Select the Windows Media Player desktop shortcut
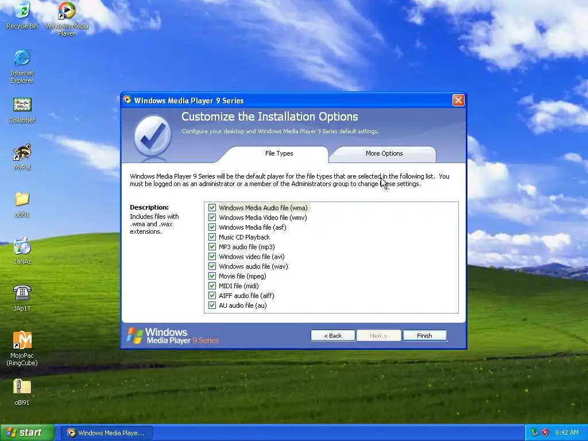 (67, 19)
